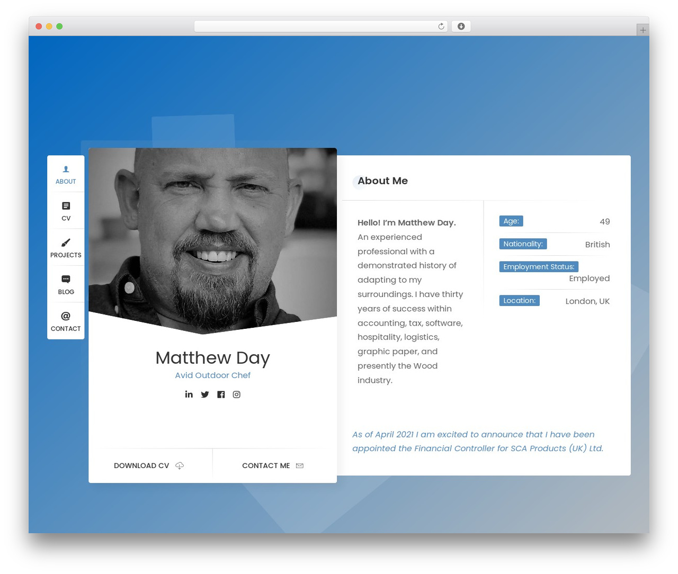The image size is (678, 574).
Task: Click the Matthew Day profile photo
Action: [212, 240]
